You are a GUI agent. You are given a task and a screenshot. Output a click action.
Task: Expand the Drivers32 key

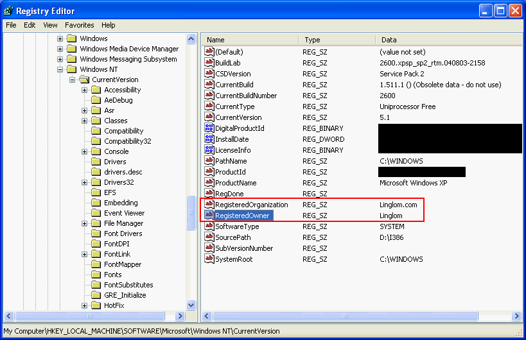(x=85, y=183)
